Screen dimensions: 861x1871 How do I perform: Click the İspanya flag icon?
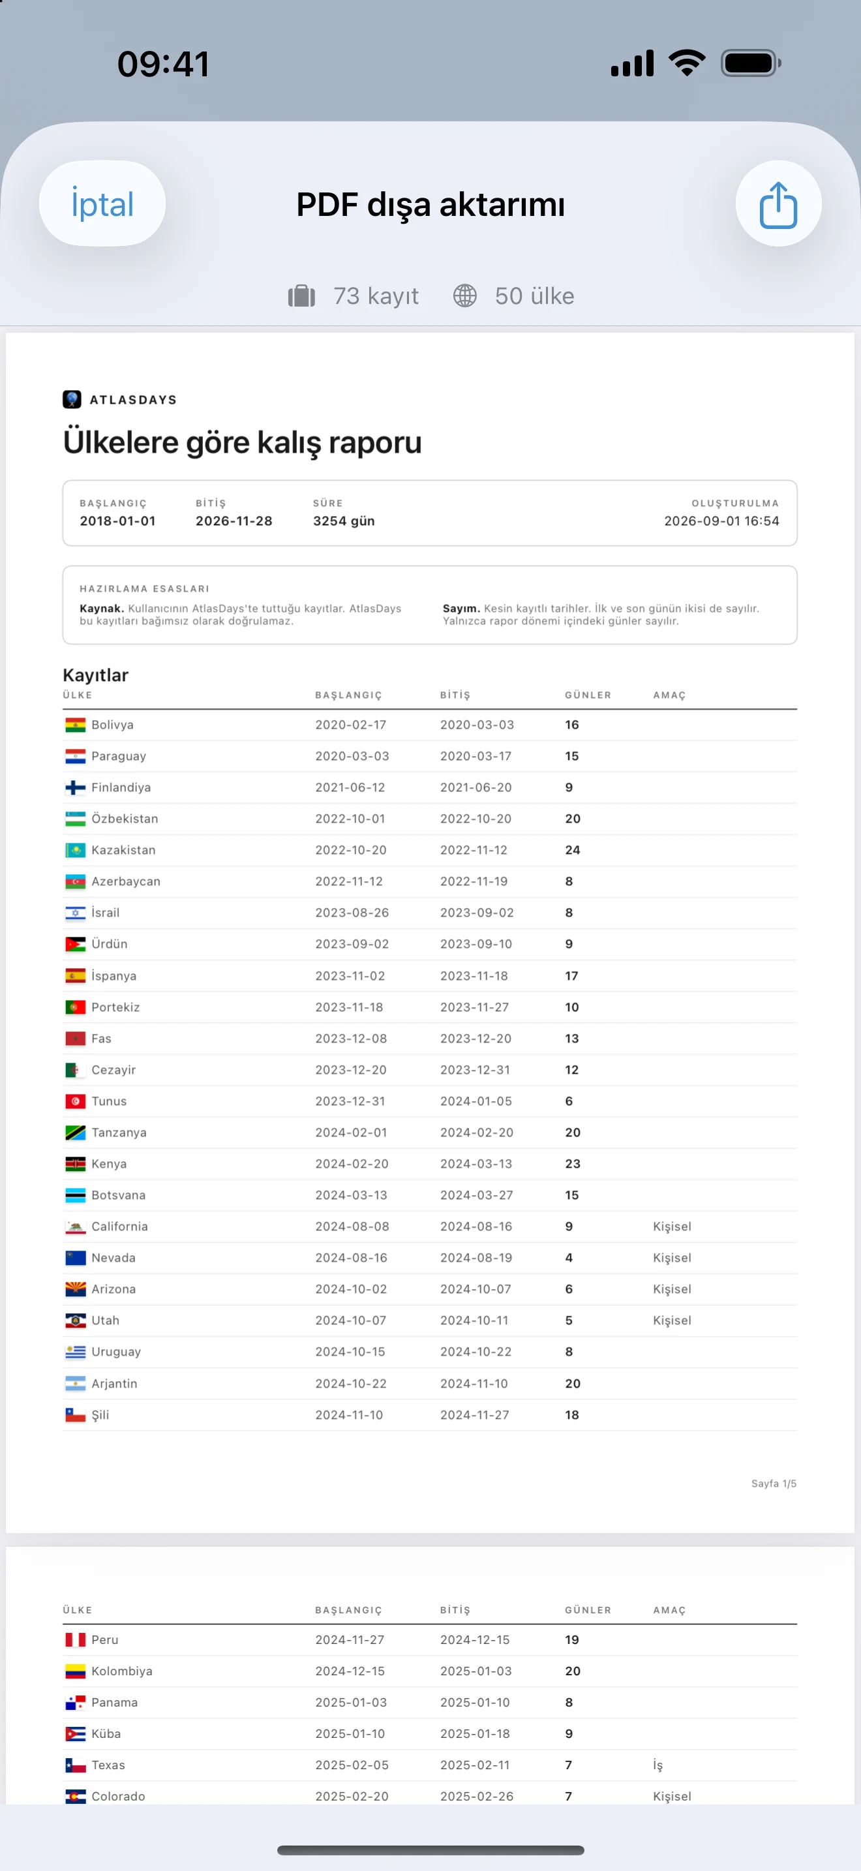tap(76, 975)
